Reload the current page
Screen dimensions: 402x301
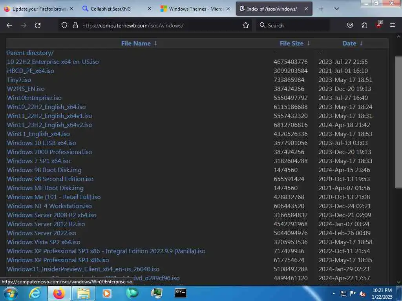click(x=38, y=25)
